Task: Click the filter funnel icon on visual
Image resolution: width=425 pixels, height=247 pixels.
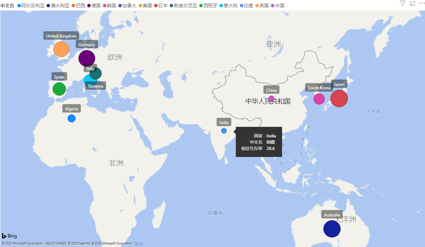Action: point(402,3)
